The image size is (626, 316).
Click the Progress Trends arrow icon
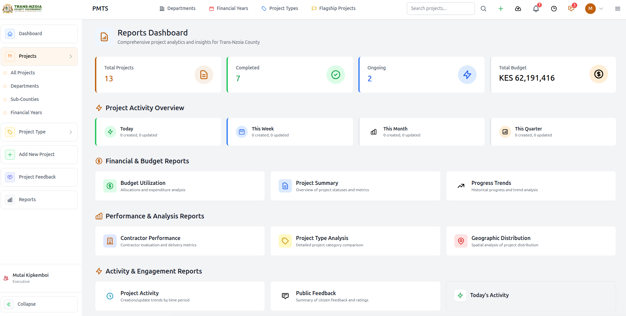461,186
